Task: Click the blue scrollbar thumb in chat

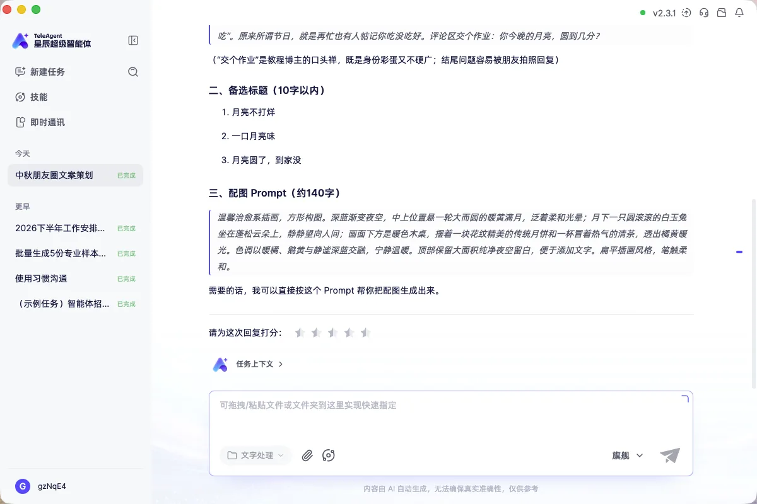Action: (739, 252)
